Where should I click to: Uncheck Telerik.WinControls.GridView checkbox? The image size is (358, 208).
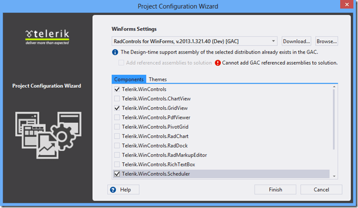pyautogui.click(x=117, y=108)
